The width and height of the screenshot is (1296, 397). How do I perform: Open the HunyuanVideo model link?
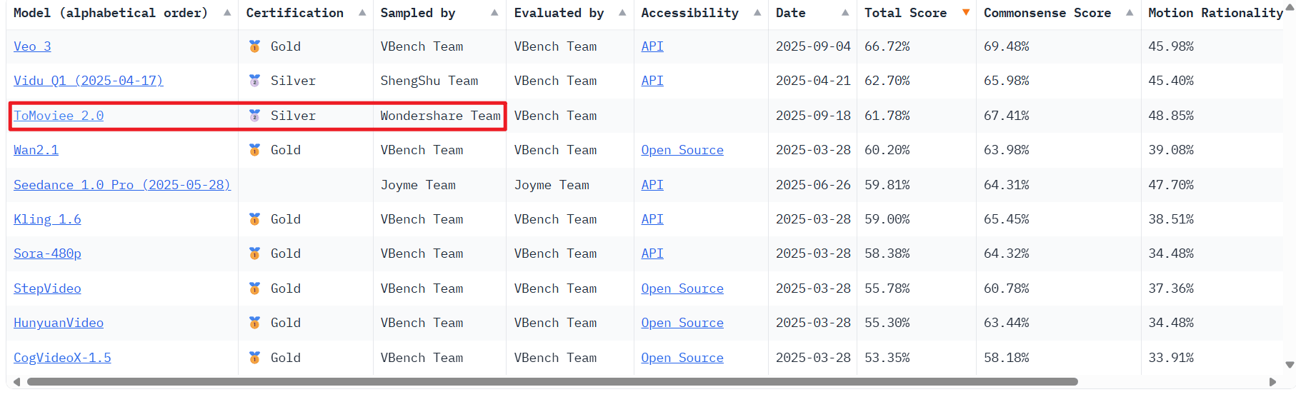[59, 323]
